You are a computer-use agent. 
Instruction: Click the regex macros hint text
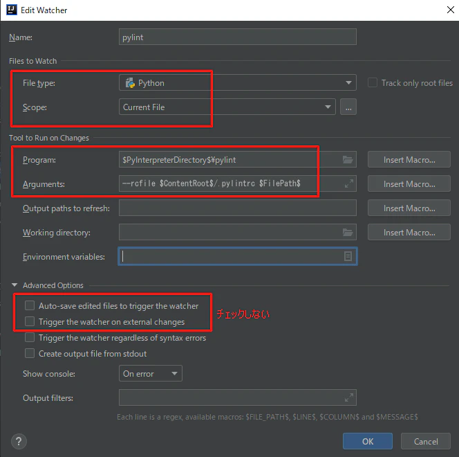click(268, 417)
